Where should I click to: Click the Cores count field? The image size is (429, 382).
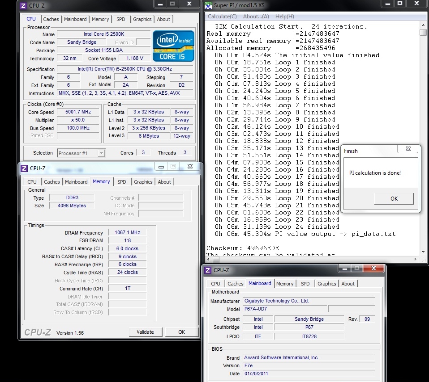(143, 153)
